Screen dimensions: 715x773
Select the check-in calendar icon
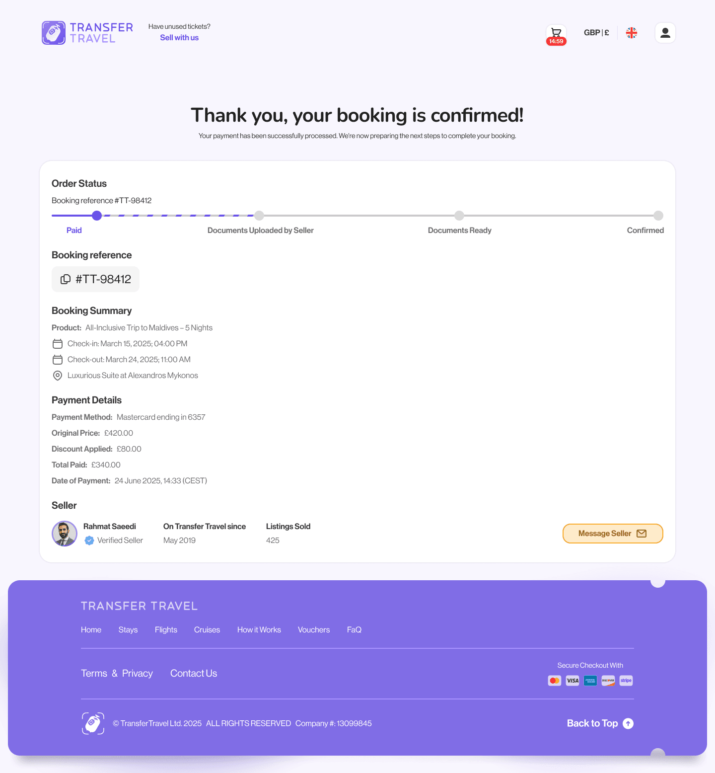pyautogui.click(x=58, y=343)
